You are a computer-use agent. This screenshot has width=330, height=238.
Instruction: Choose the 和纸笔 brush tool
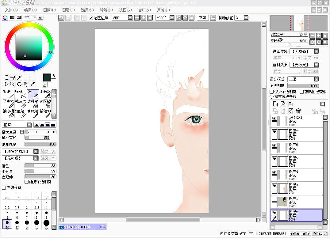point(33,113)
